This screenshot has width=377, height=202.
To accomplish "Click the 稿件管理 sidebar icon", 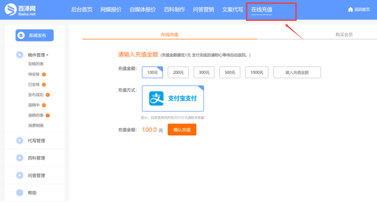I will pos(19,55).
